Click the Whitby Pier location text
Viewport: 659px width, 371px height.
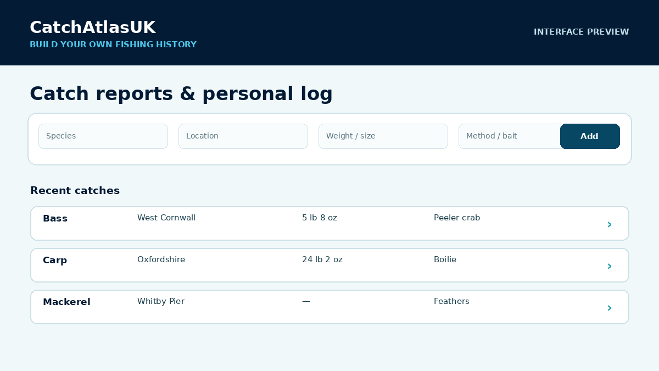pyautogui.click(x=161, y=301)
